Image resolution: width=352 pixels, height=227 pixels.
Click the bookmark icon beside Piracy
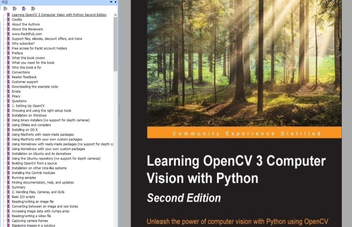click(9, 96)
